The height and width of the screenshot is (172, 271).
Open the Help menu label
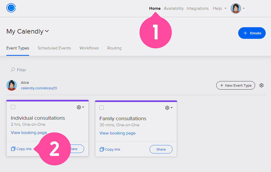(217, 8)
